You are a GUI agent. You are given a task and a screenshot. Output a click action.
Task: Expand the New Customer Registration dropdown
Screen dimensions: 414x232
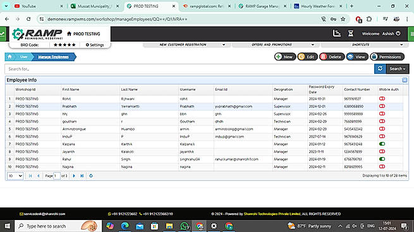pyautogui.click(x=186, y=45)
